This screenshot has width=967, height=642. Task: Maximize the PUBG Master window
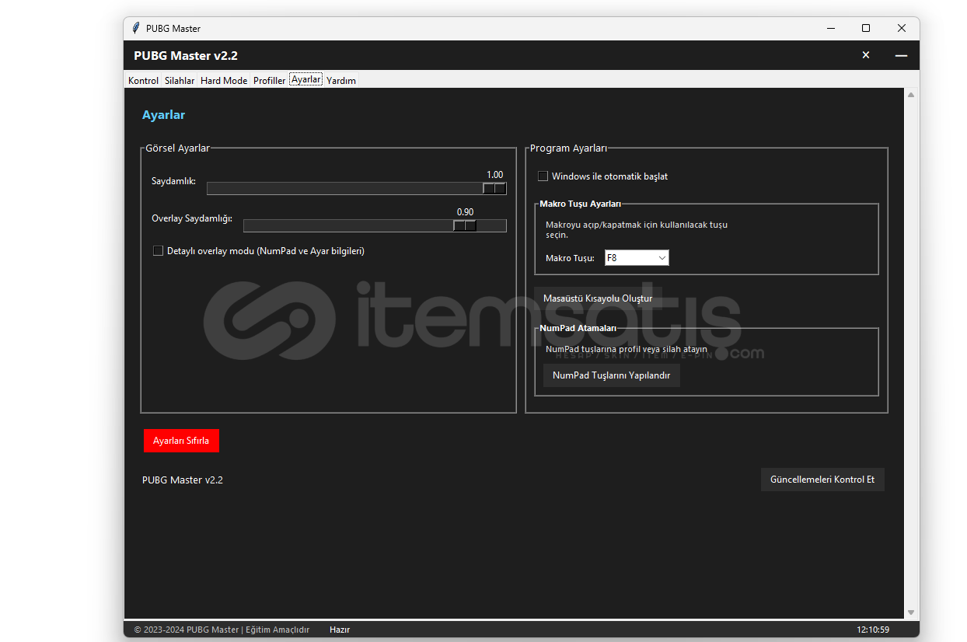click(x=866, y=28)
